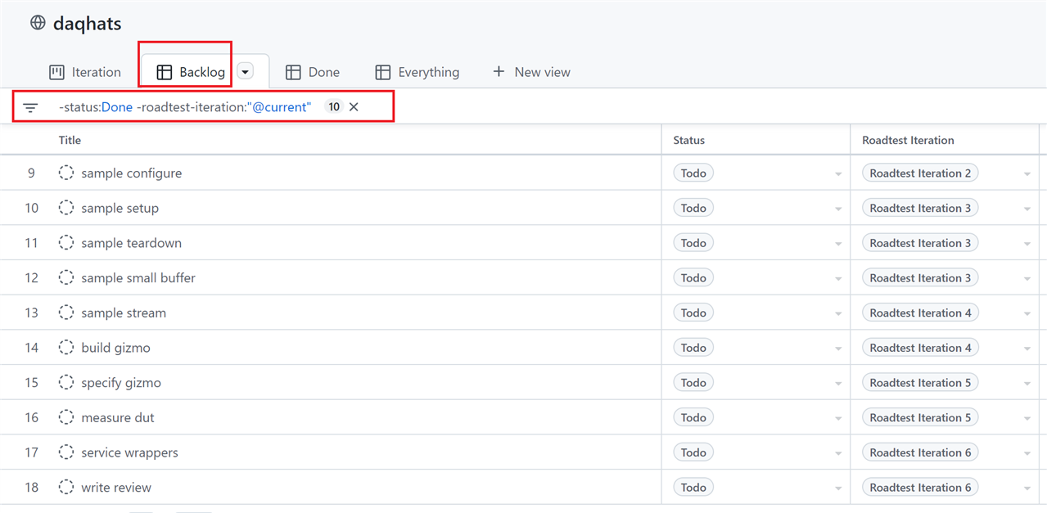Screen dimensions: 1047x513
Task: Click the globe icon beside daqhats
Action: pos(38,23)
